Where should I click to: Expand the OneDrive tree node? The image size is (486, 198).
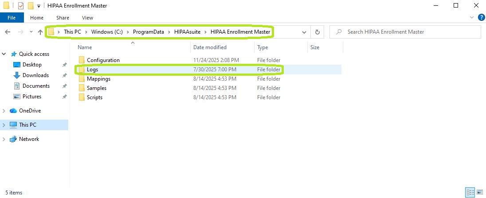click(x=4, y=111)
